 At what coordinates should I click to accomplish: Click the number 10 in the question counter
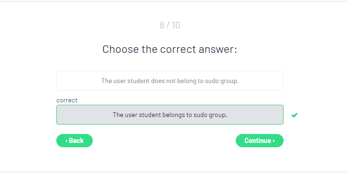(176, 25)
